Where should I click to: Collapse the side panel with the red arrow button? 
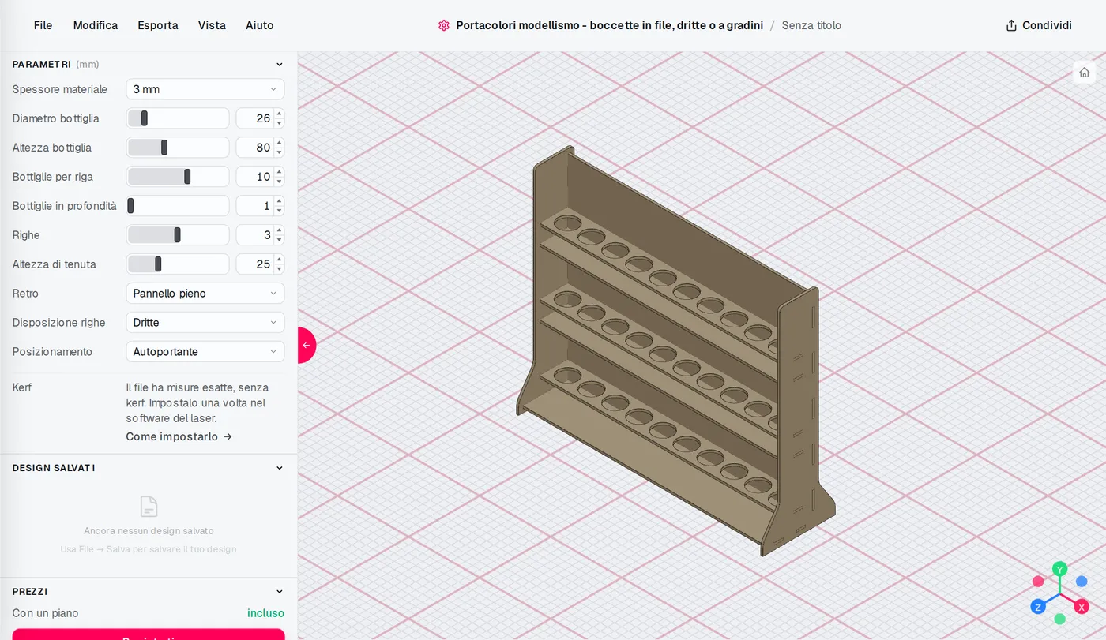pyautogui.click(x=307, y=345)
